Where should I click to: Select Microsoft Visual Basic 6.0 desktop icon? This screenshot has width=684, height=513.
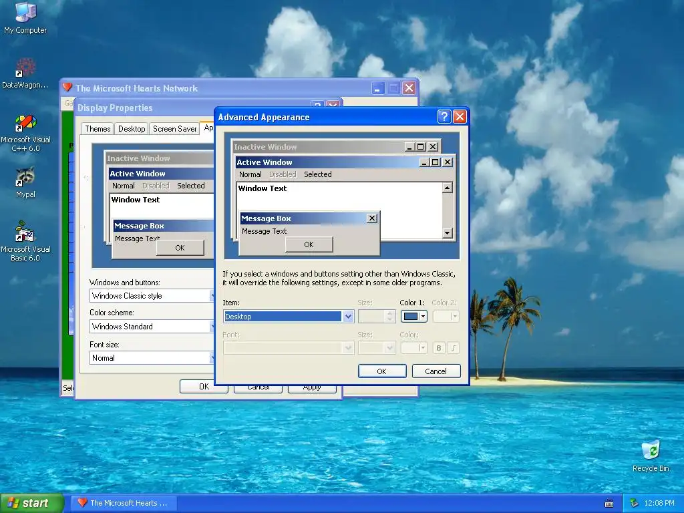25,241
